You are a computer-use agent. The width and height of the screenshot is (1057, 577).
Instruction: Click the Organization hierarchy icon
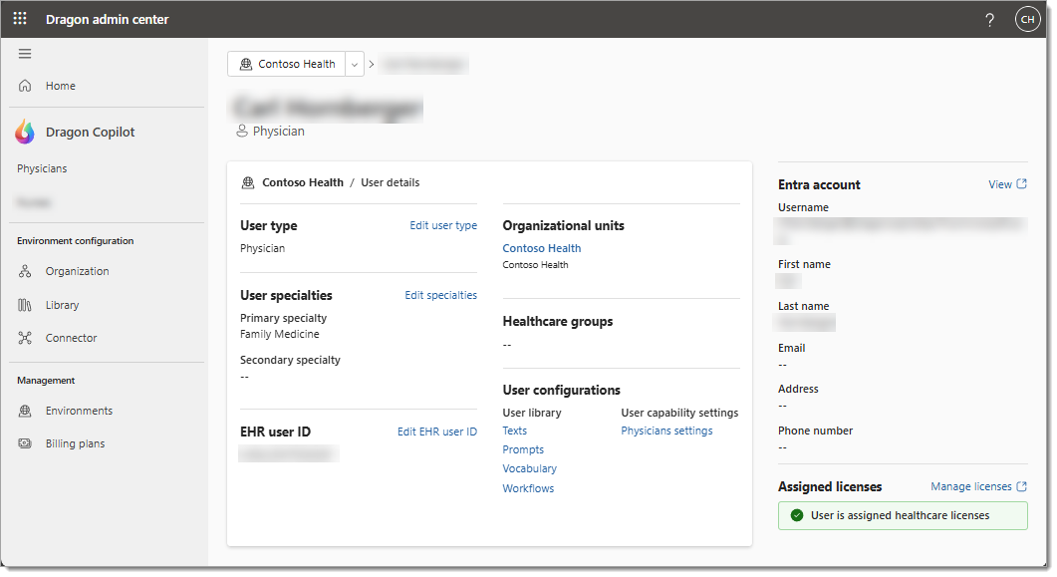click(25, 271)
